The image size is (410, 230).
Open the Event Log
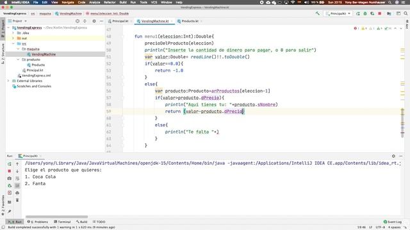393,222
